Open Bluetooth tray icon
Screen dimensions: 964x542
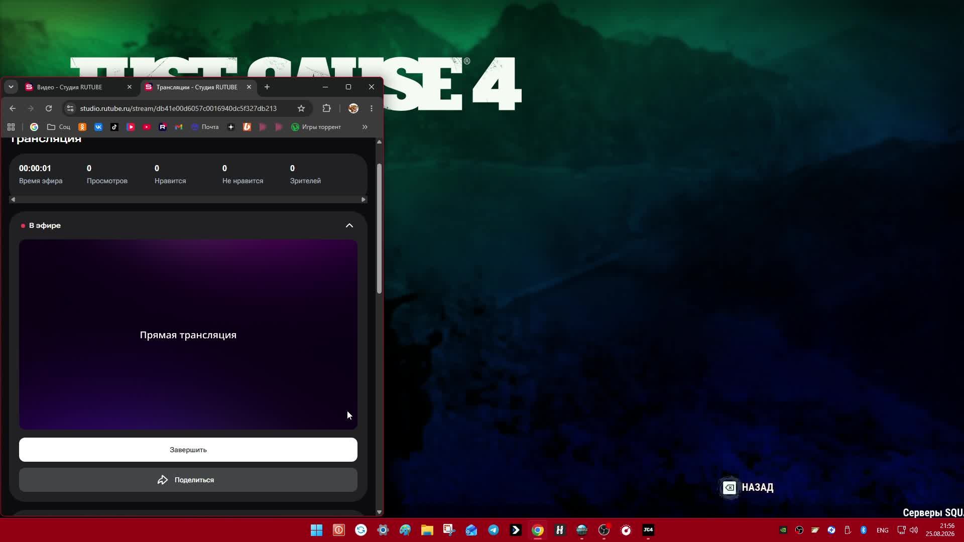pyautogui.click(x=864, y=530)
